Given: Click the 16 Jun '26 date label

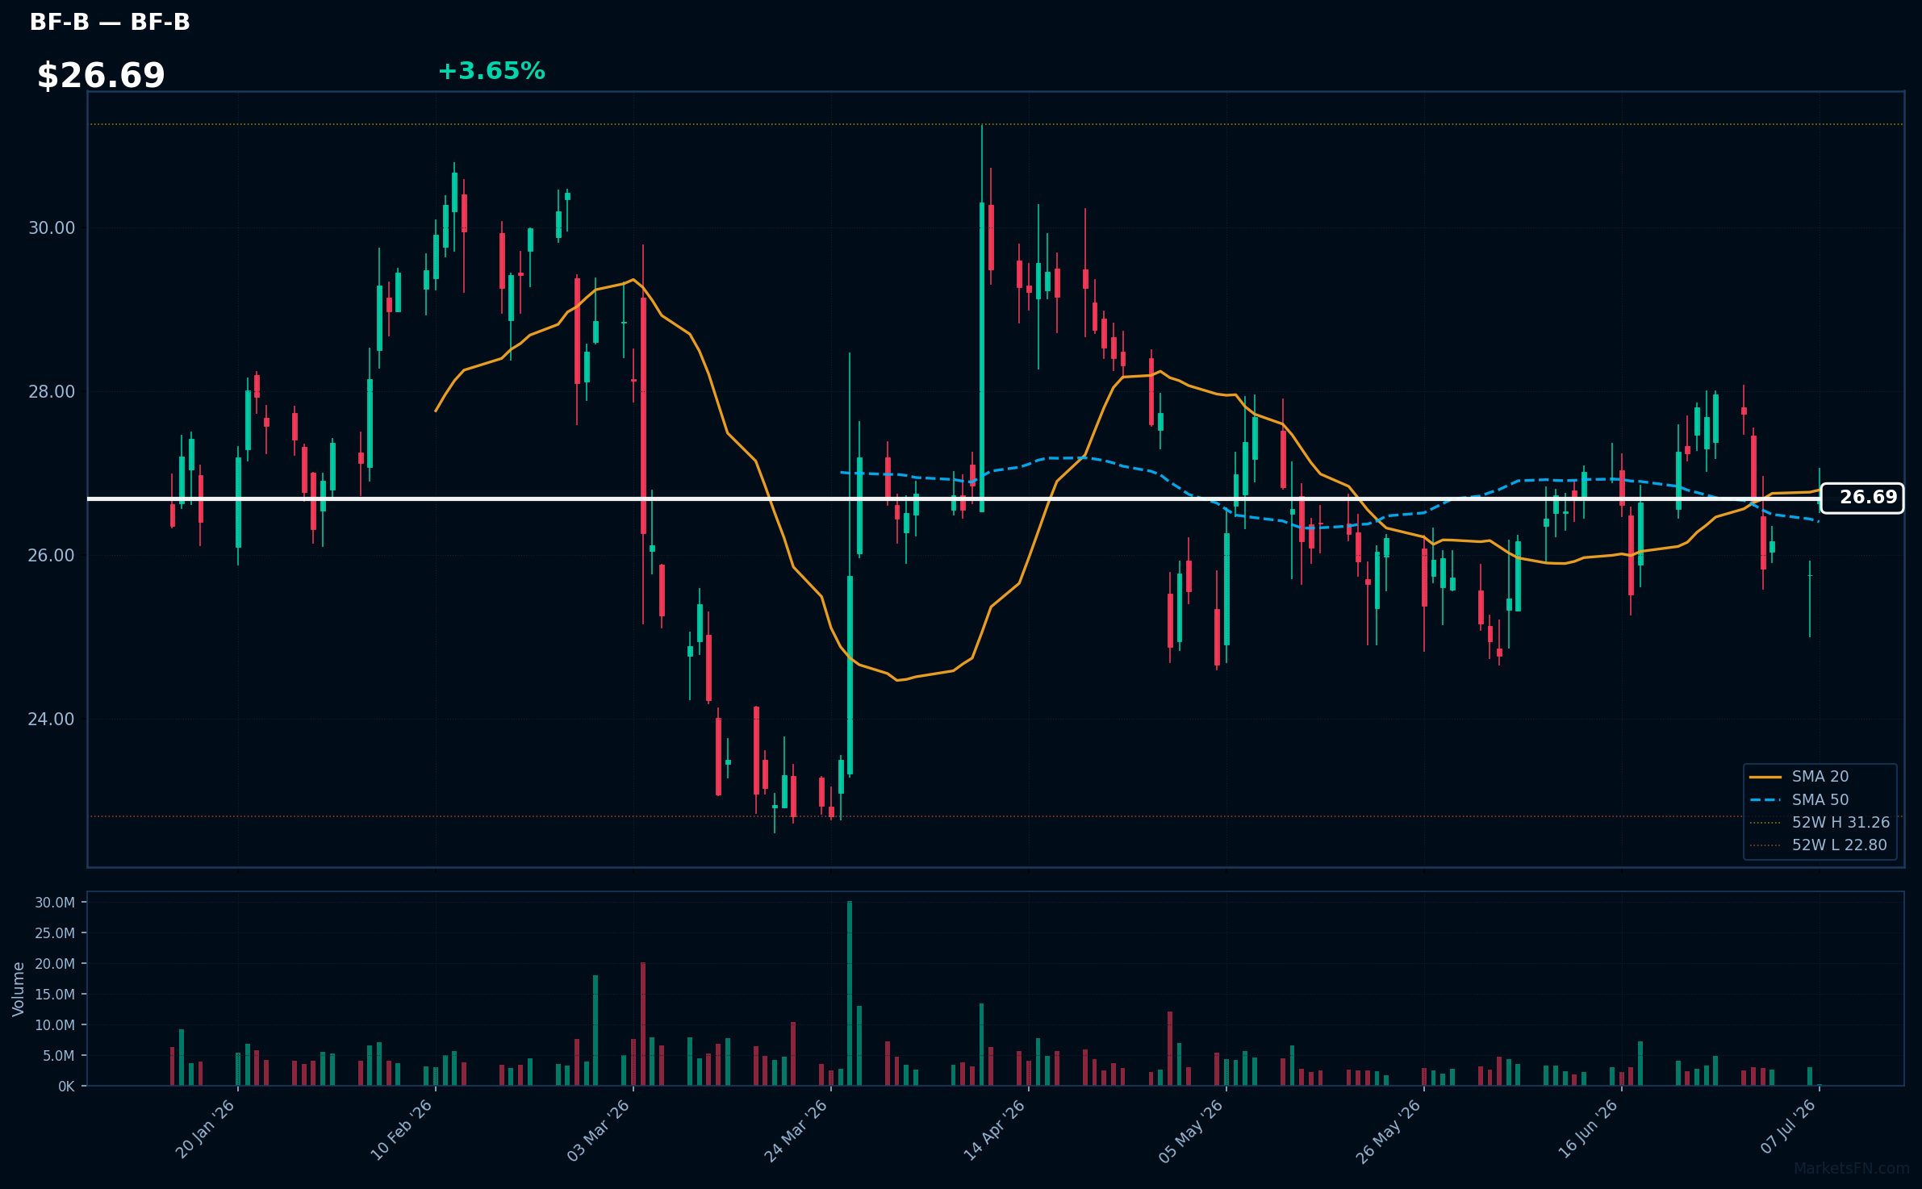Looking at the screenshot, I should [1588, 1129].
